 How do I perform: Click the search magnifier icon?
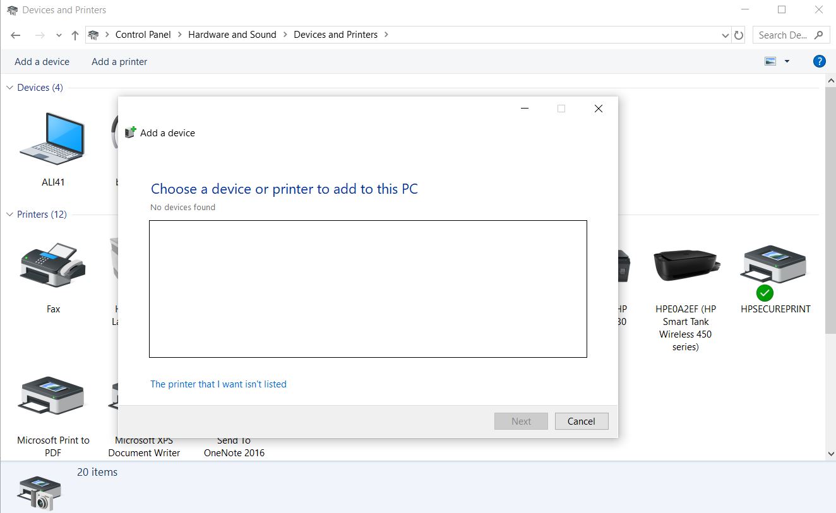[x=819, y=35]
